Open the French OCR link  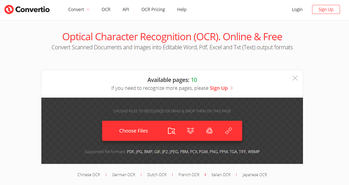[x=189, y=175]
